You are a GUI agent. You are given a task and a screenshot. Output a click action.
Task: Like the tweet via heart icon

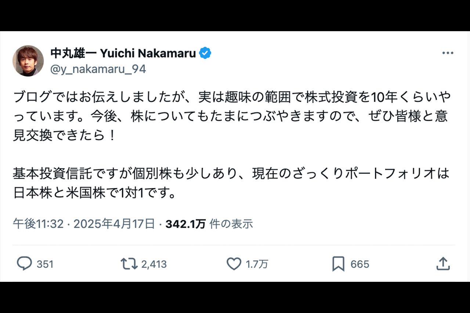[x=234, y=264]
